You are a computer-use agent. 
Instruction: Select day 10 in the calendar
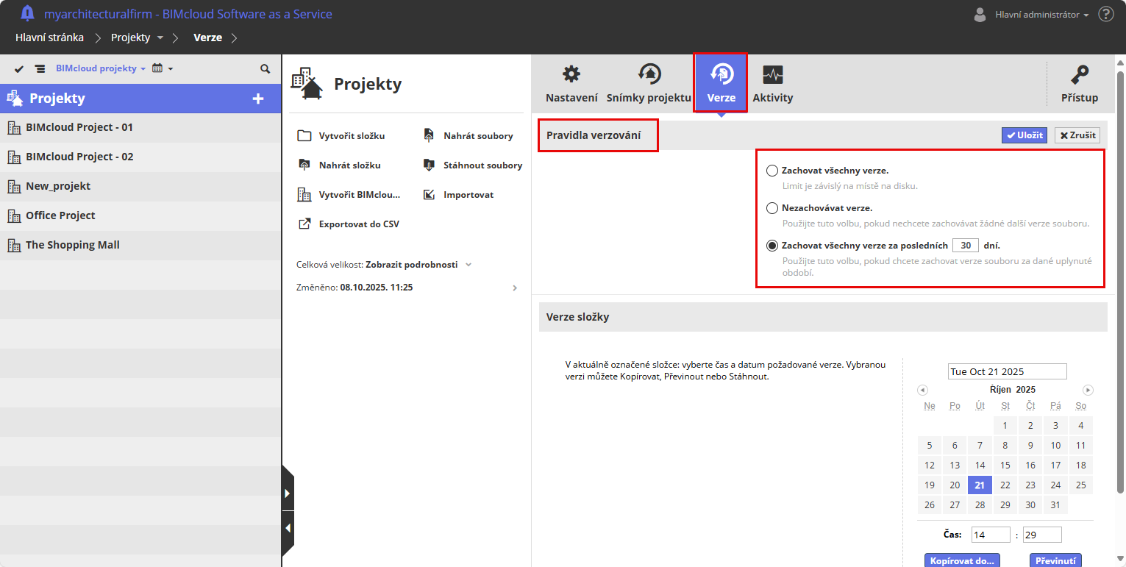(x=1055, y=446)
